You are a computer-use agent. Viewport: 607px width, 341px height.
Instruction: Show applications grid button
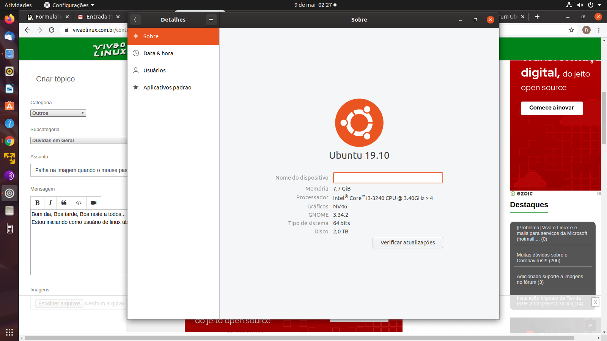(9, 332)
